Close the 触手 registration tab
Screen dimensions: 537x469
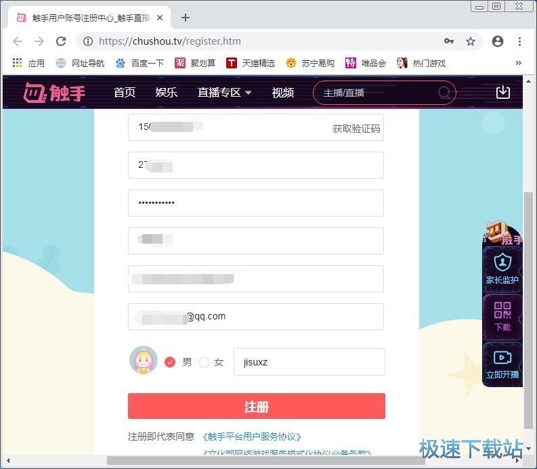pyautogui.click(x=160, y=18)
